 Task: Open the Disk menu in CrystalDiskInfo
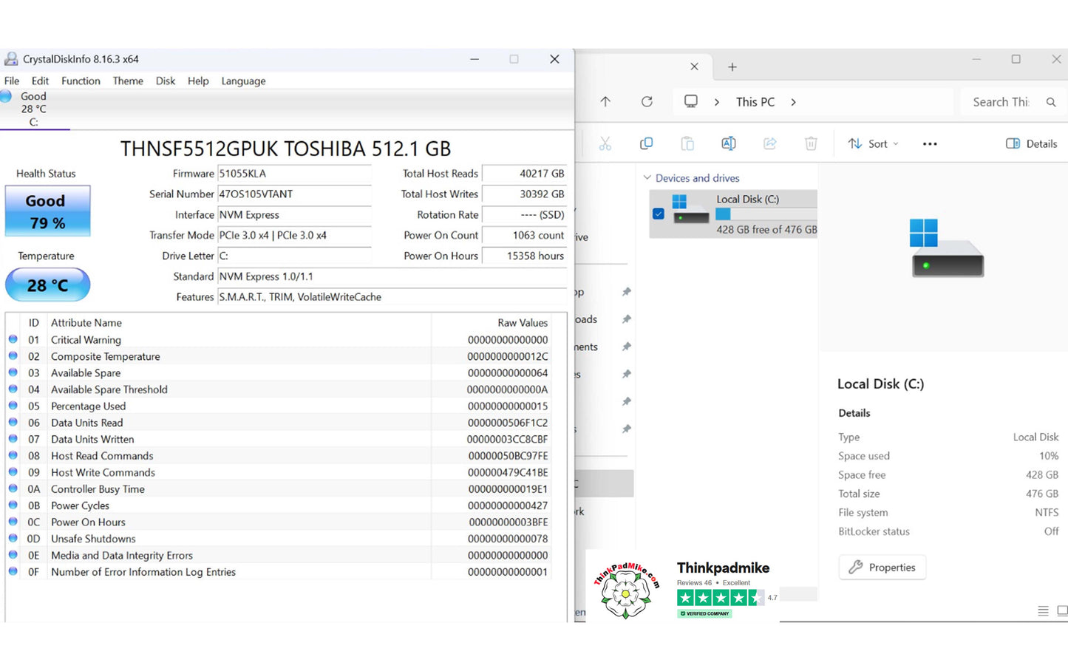[x=166, y=81]
